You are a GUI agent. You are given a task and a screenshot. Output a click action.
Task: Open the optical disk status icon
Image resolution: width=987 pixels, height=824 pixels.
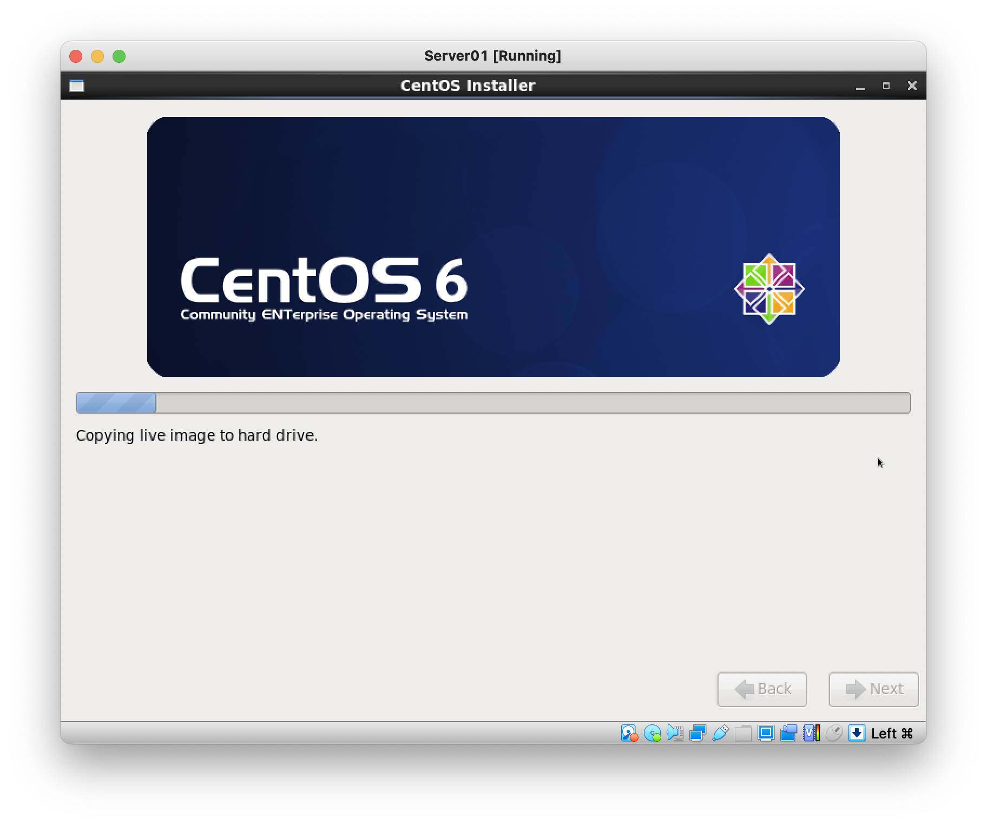point(653,733)
